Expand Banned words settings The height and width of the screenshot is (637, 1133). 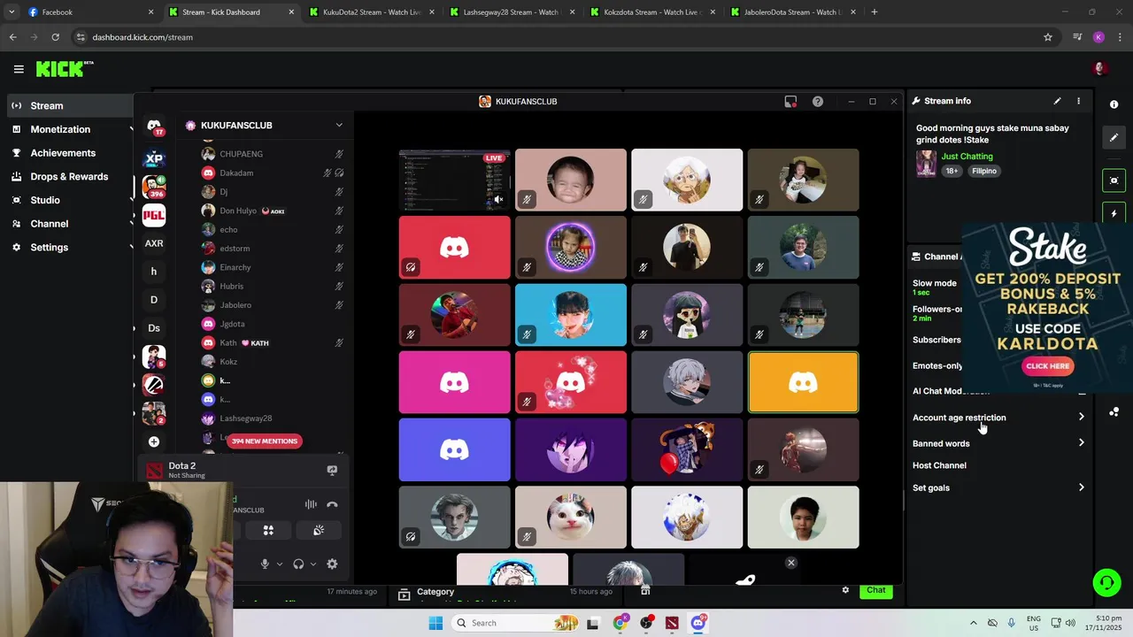998,443
